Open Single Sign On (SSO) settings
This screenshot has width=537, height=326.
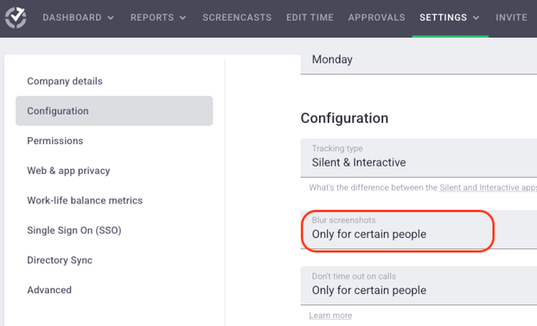(x=75, y=231)
